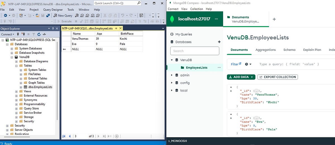Open the Connect dropdown in Object Explorer
Image resolution: width=335 pixels, height=145 pixels.
[8, 34]
